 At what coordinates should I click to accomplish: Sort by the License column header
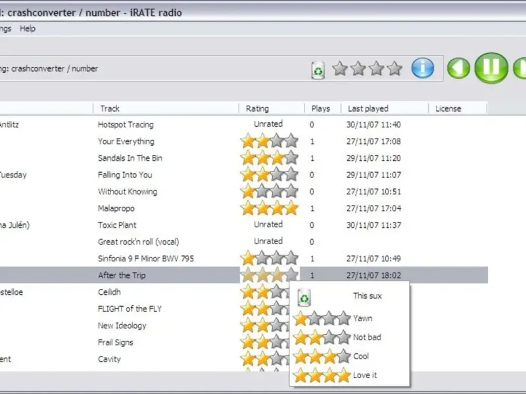pos(458,108)
